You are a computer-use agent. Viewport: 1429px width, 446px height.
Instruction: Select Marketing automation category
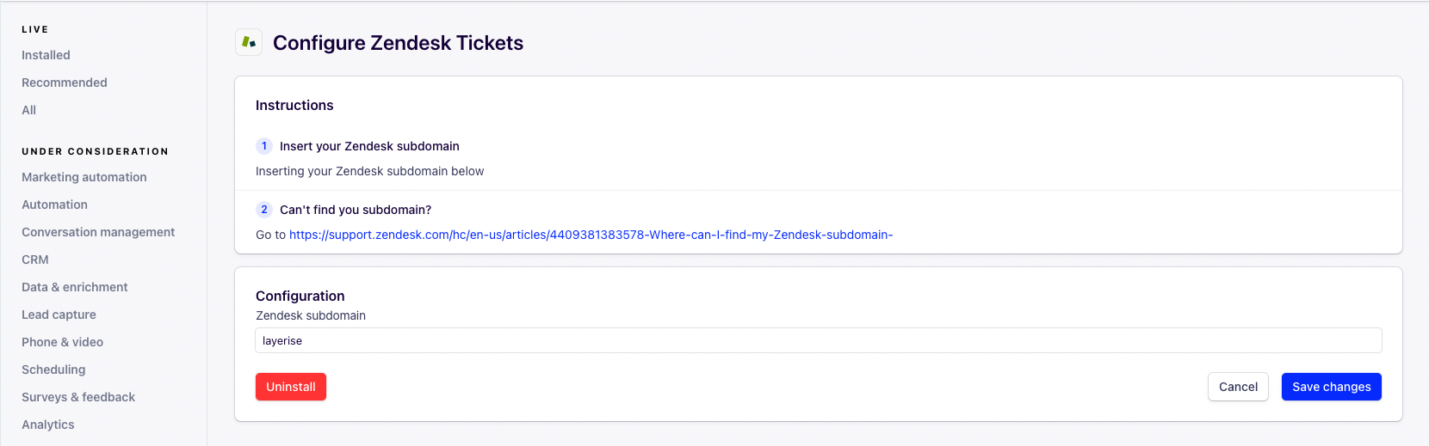tap(84, 177)
